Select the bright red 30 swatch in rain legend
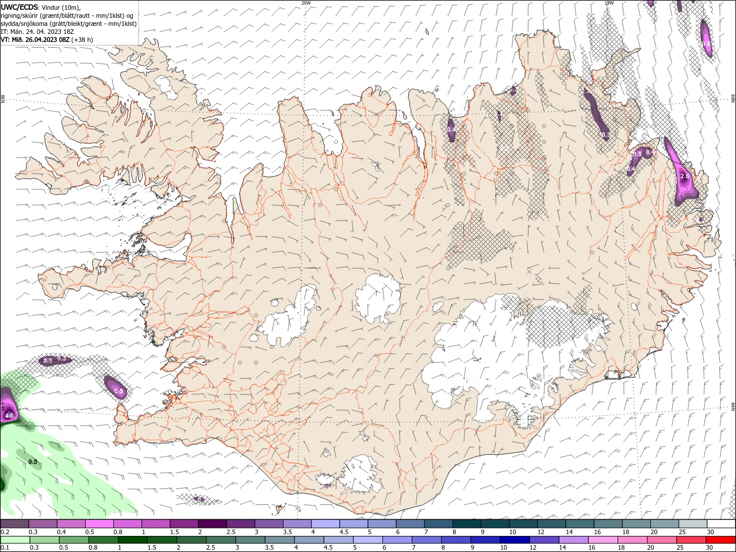The image size is (736, 552). [x=720, y=540]
